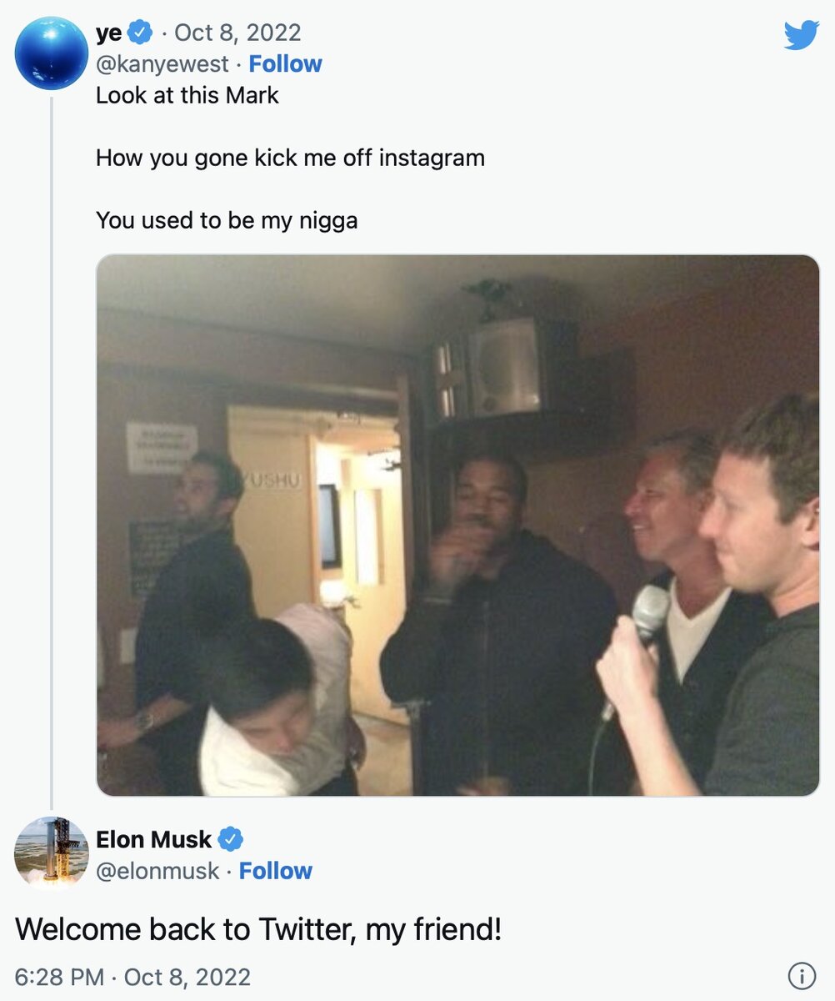
Task: Open ye's blue globe profile picture
Action: (52, 53)
